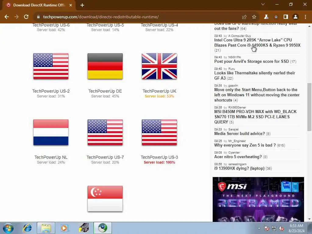The image size is (312, 234).
Task: Click the page vertical scrollbar thumb
Action: coord(310,107)
